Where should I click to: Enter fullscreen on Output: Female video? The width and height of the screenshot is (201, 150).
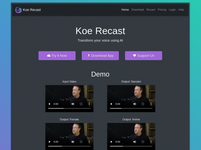point(81,142)
